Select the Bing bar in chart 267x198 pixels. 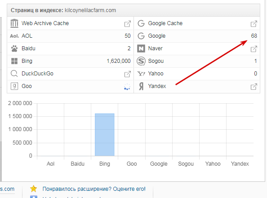[x=105, y=135]
